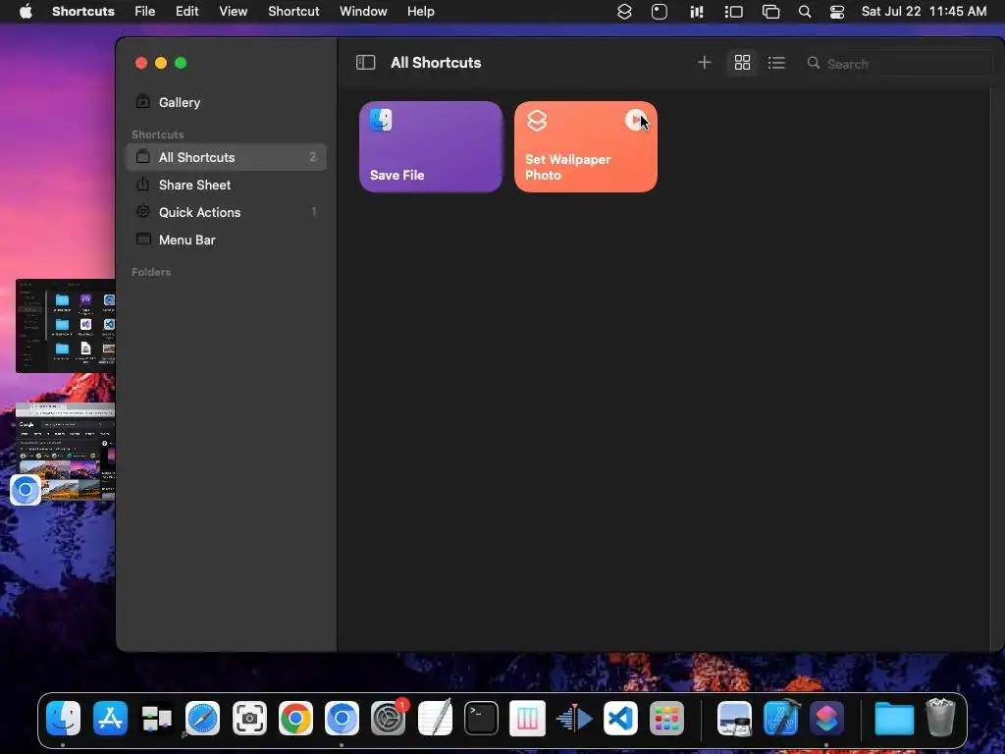This screenshot has height=754, width=1005.
Task: Open Launchpad from the Dock
Action: click(666, 718)
